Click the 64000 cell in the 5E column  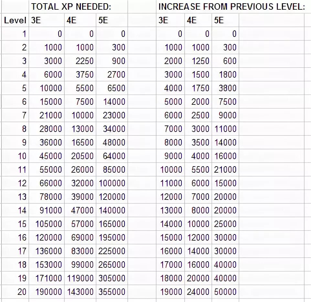[x=112, y=156]
